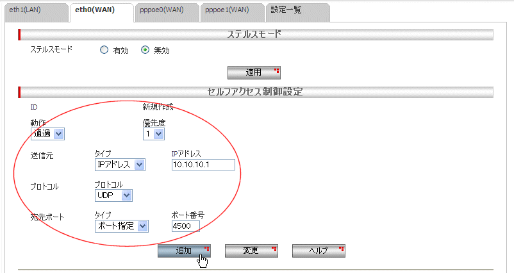Image resolution: width=514 pixels, height=273 pixels.
Task: Click the 適用 apply button
Action: click(254, 73)
